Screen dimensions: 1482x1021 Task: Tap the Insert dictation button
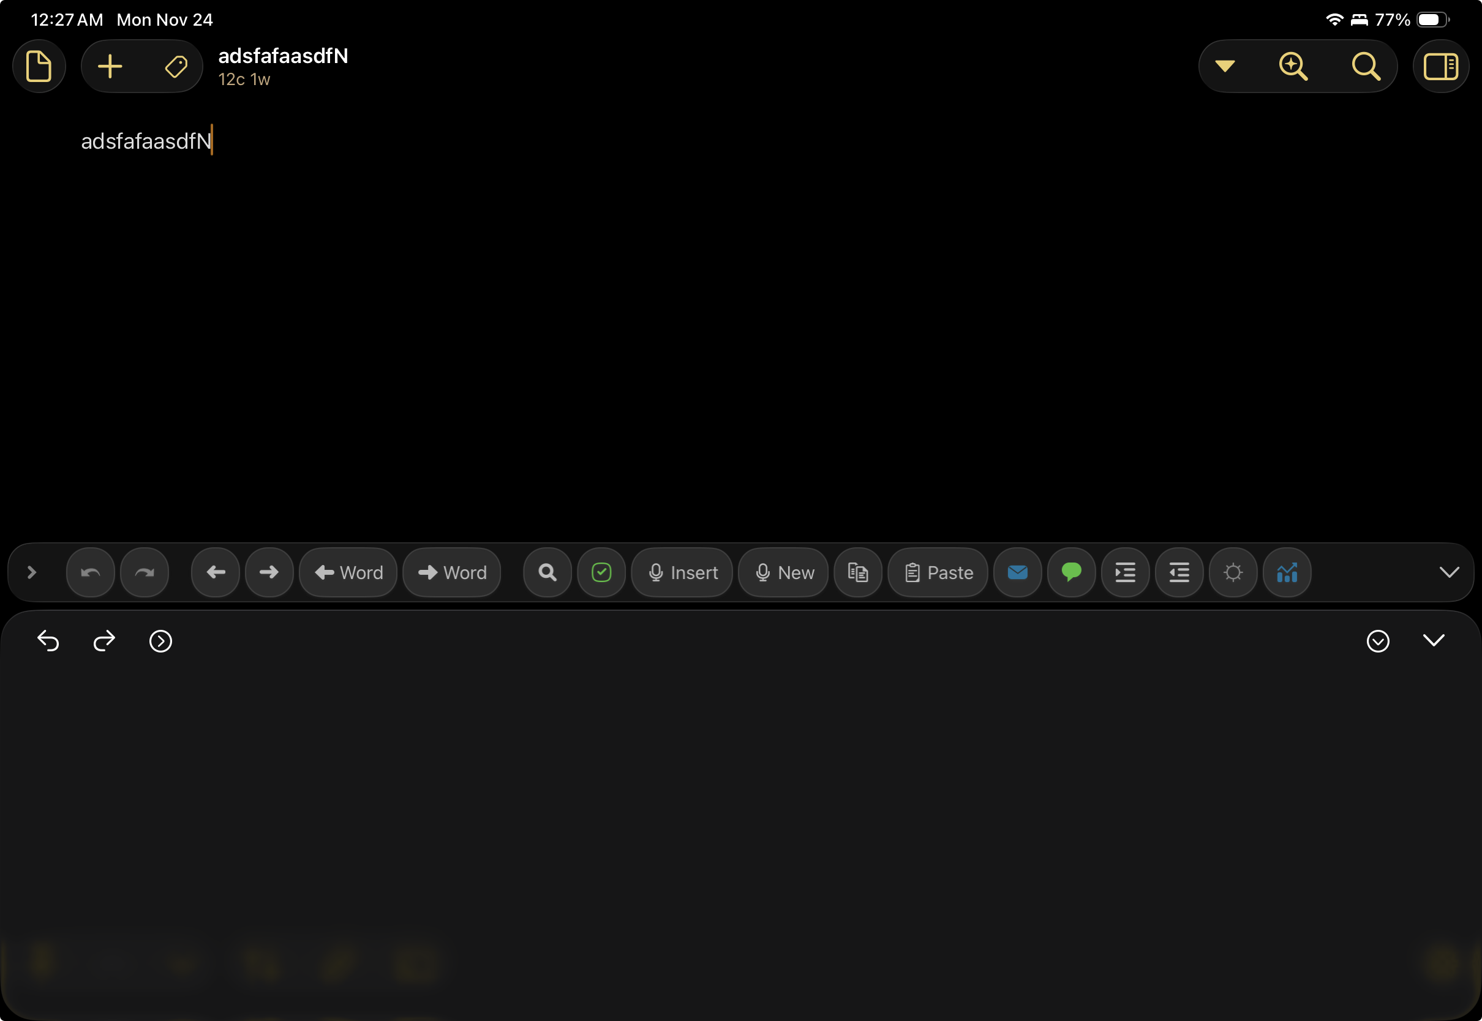pyautogui.click(x=682, y=572)
